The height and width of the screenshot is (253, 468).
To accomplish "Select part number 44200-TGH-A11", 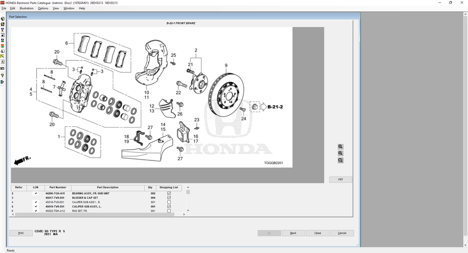I will pos(55,193).
